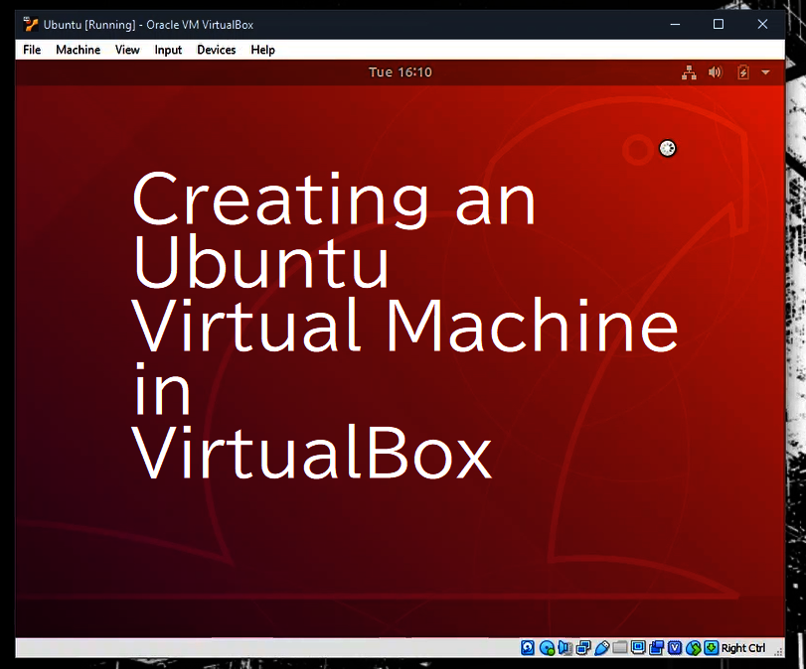Open the optical drives icon in status bar
The image size is (806, 669).
(x=547, y=647)
